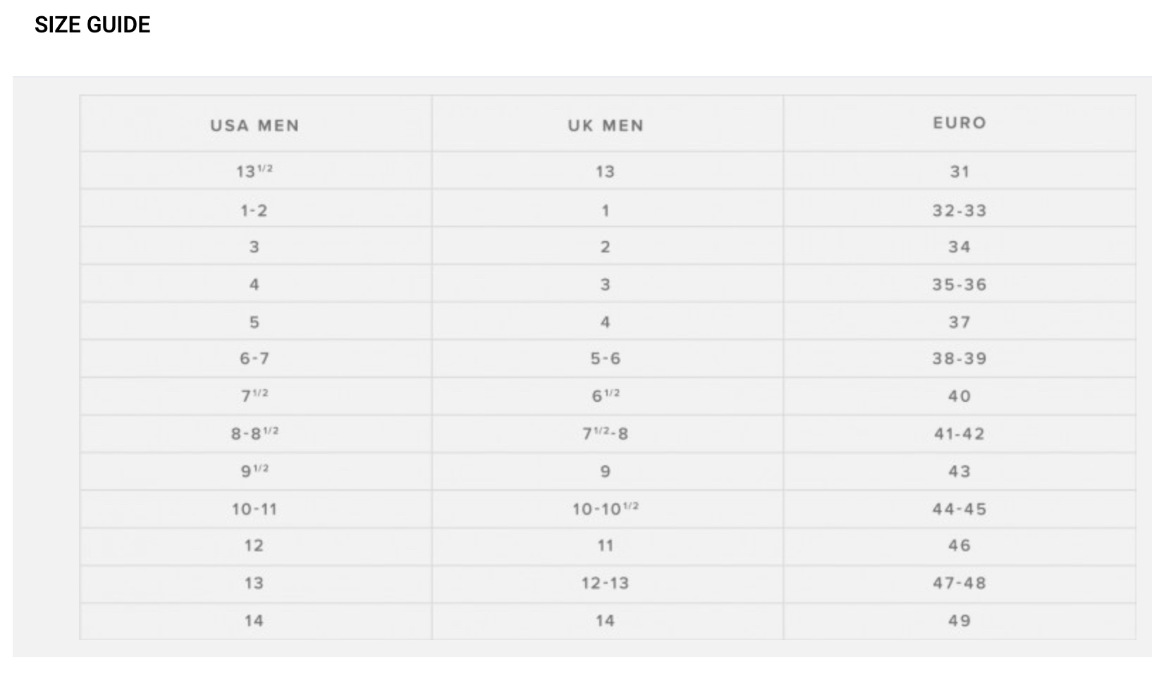Click Euro size 49 cell

[960, 621]
